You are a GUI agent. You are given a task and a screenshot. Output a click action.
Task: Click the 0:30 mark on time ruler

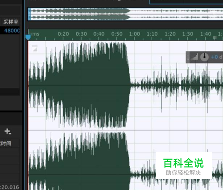81,34
